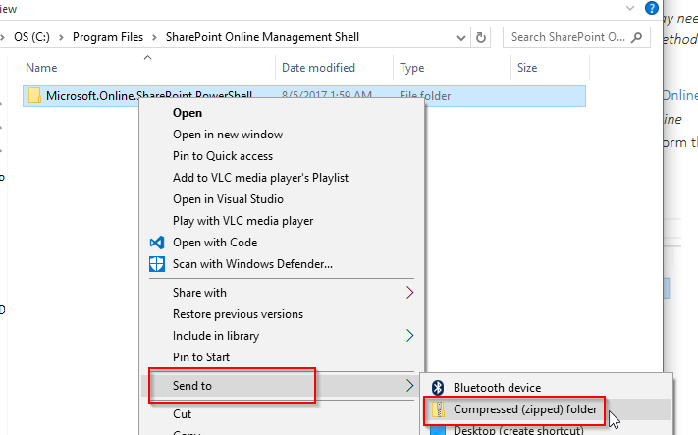This screenshot has width=698, height=435.
Task: Click the blue Help question mark icon
Action: click(651, 8)
